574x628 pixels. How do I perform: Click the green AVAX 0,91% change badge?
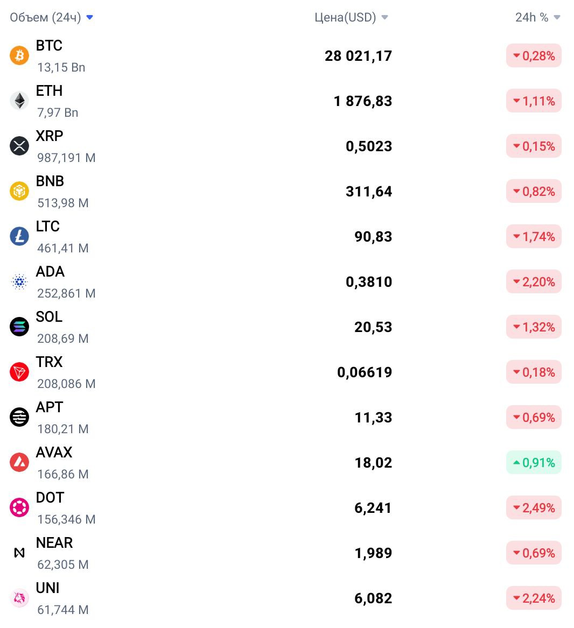click(534, 463)
